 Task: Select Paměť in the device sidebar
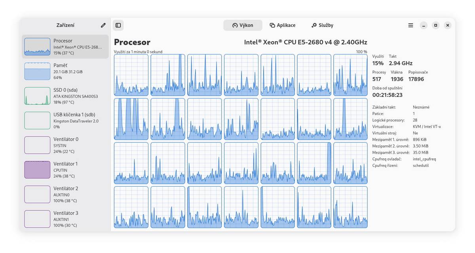click(x=65, y=71)
